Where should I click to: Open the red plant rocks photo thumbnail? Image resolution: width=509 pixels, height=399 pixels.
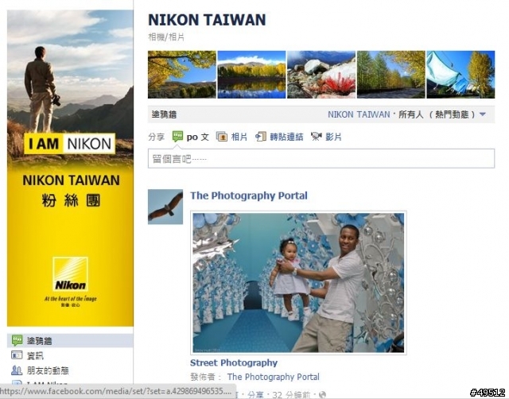(321, 74)
